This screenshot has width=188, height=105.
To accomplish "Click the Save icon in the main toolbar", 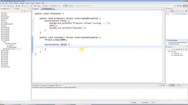I will coord(8,6).
